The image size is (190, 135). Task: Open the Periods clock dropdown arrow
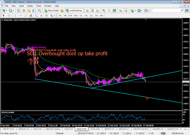pyautogui.click(x=142, y=11)
